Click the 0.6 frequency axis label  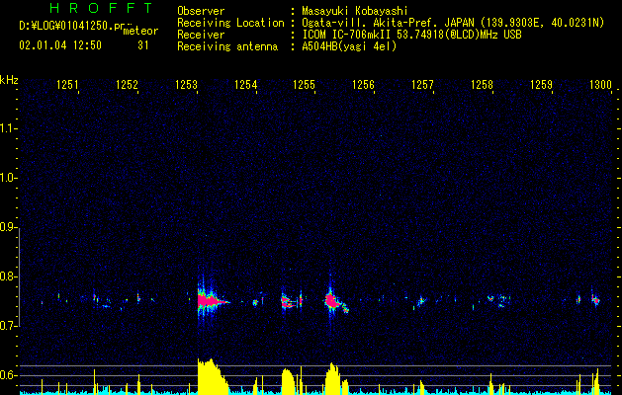[x=9, y=375]
